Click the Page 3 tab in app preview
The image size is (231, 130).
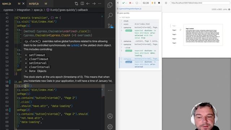click(174, 34)
